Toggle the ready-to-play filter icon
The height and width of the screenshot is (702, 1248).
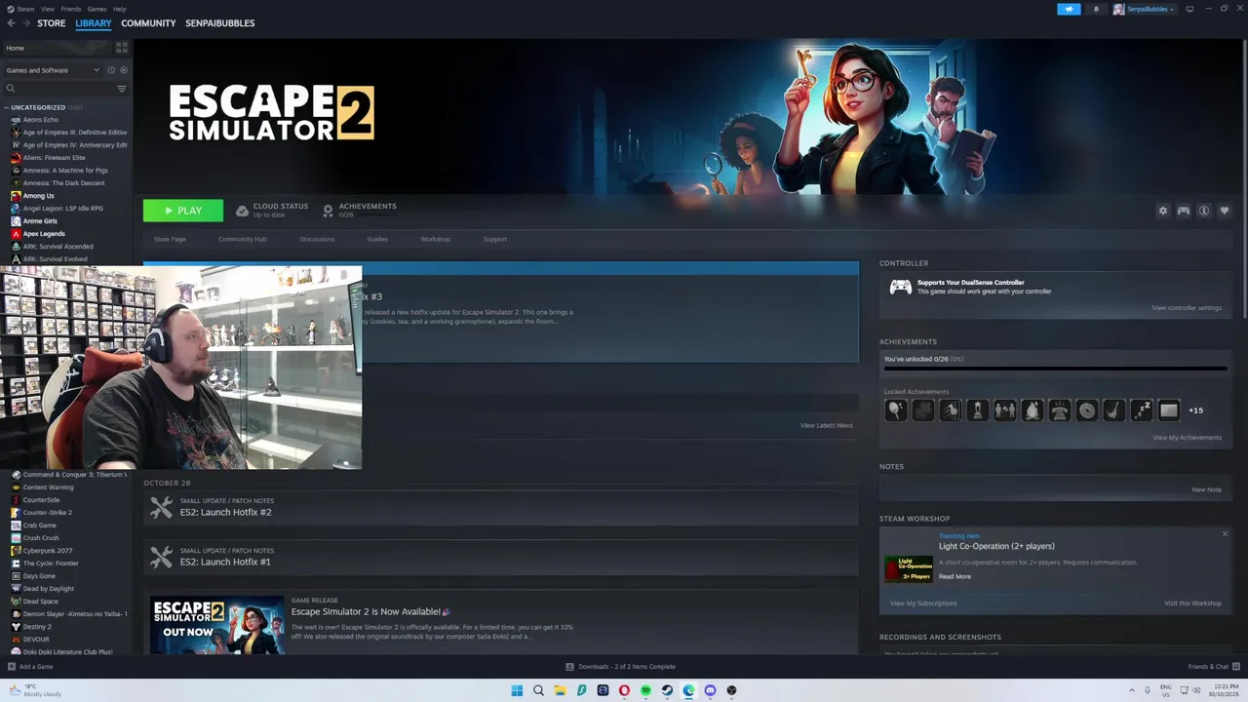[x=123, y=70]
